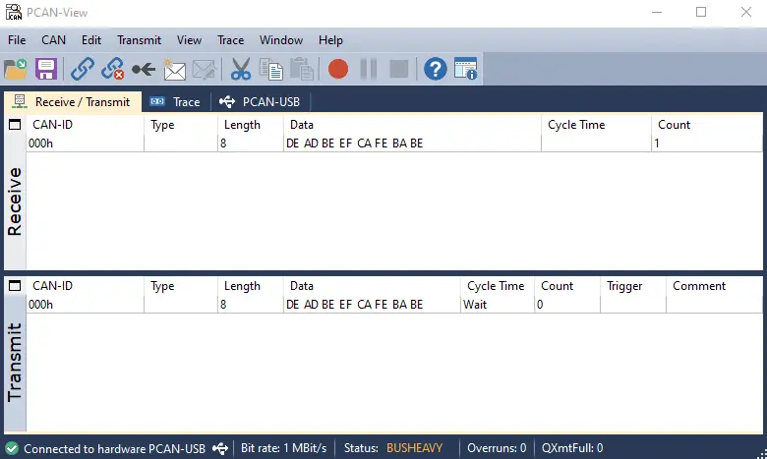Click the Cut scissors icon
Viewport: 767px width, 459px height.
[240, 69]
